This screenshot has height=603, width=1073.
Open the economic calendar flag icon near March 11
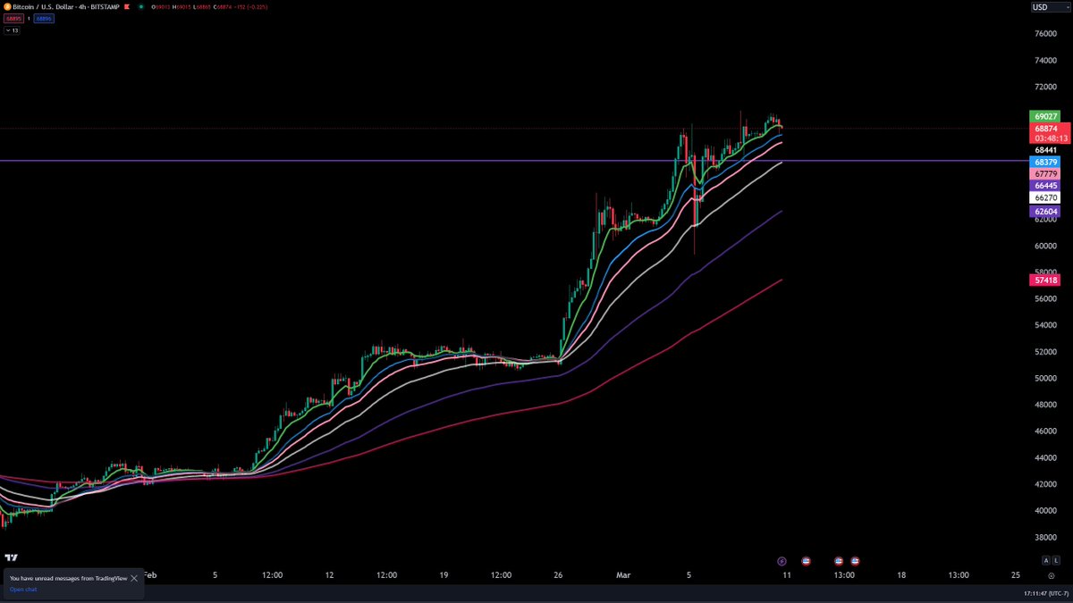pyautogui.click(x=806, y=560)
